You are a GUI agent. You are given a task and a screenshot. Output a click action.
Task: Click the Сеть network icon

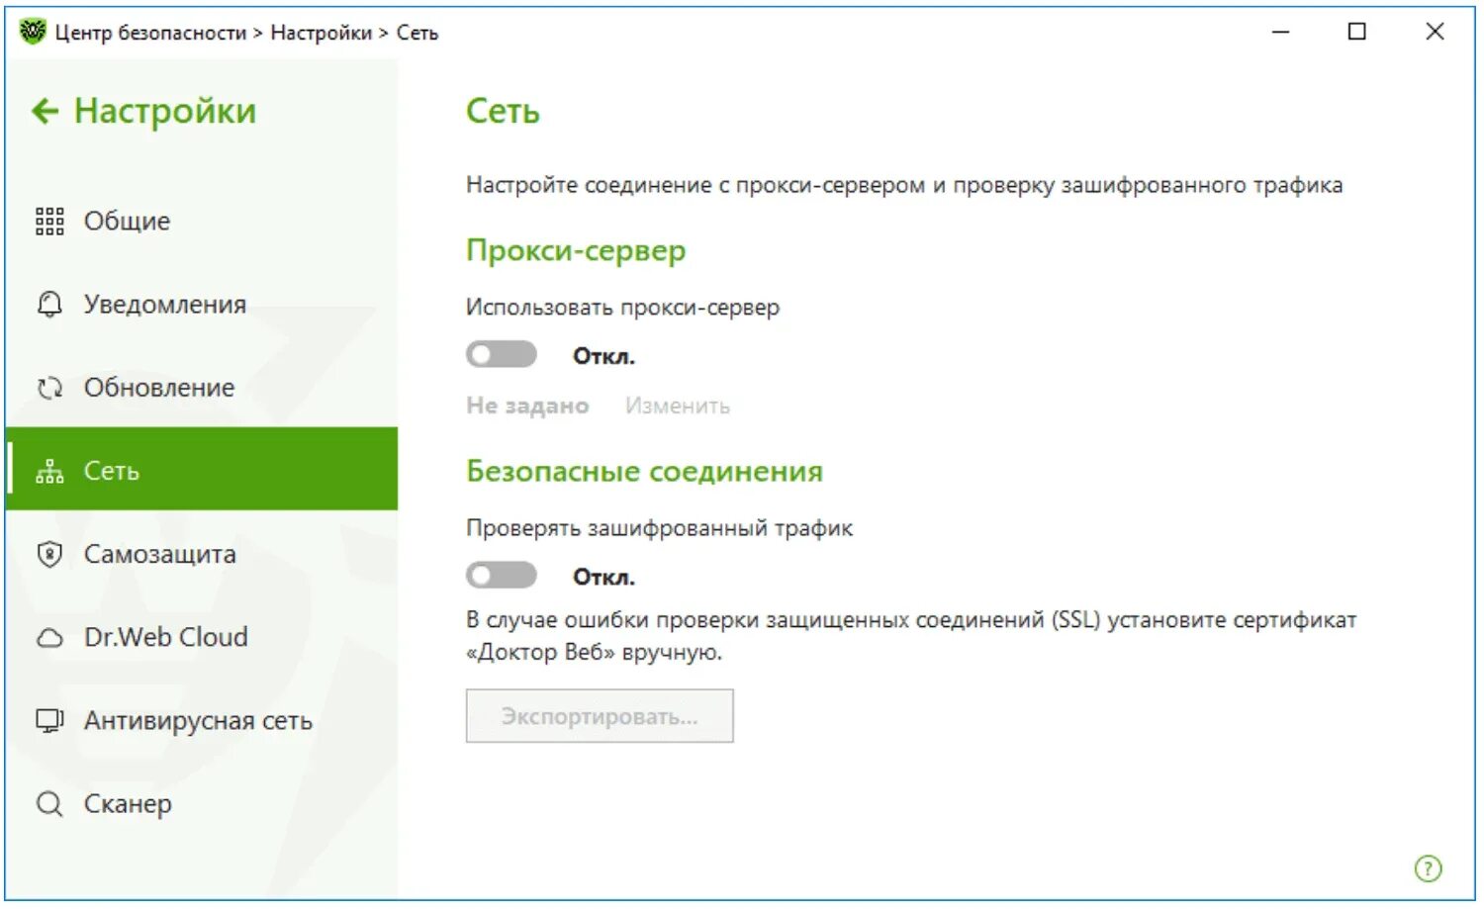tap(49, 472)
